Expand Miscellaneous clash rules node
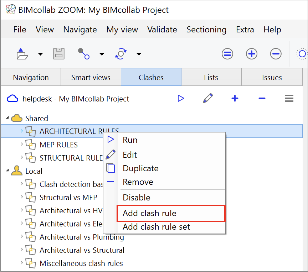 pos(22,263)
